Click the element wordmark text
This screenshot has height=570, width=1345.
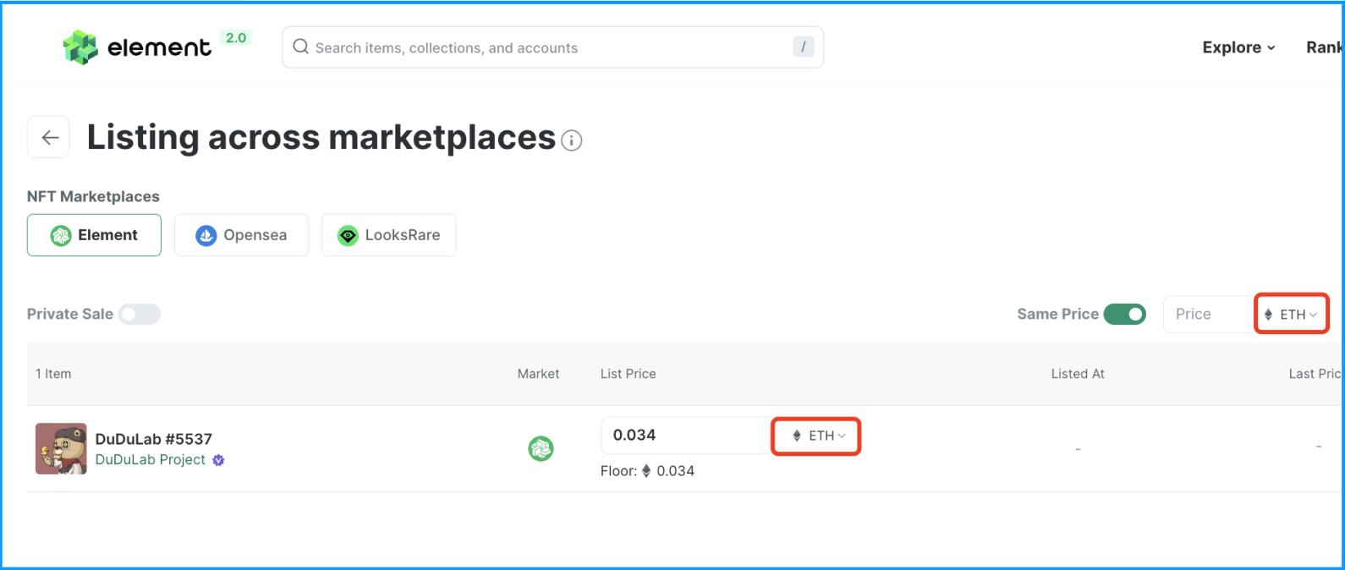[x=159, y=47]
